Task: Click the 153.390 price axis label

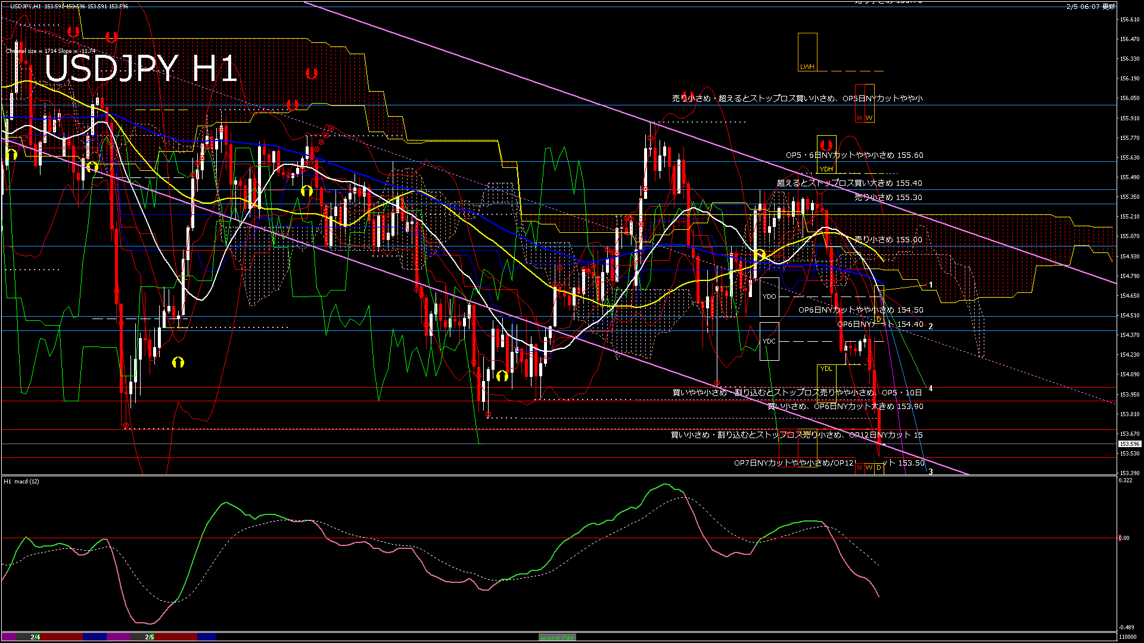Action: point(1130,473)
